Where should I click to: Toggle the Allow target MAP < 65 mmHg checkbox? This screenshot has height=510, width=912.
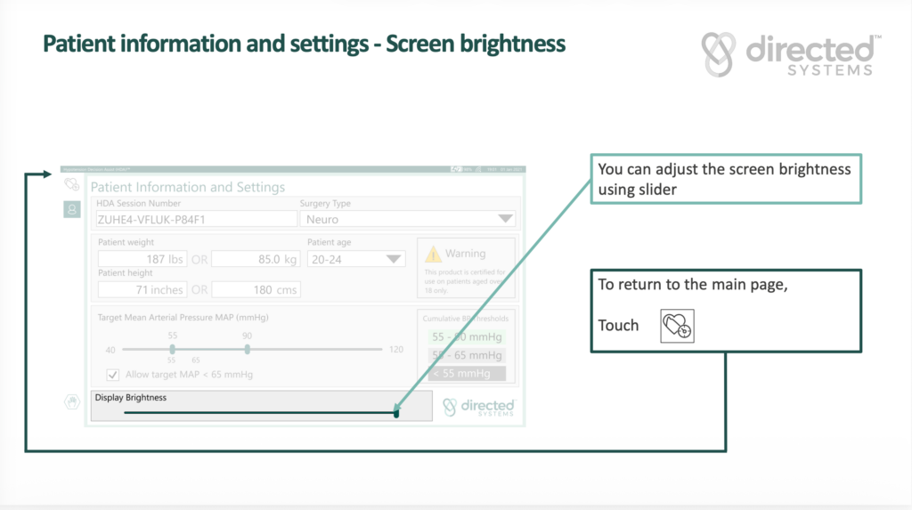tap(113, 375)
